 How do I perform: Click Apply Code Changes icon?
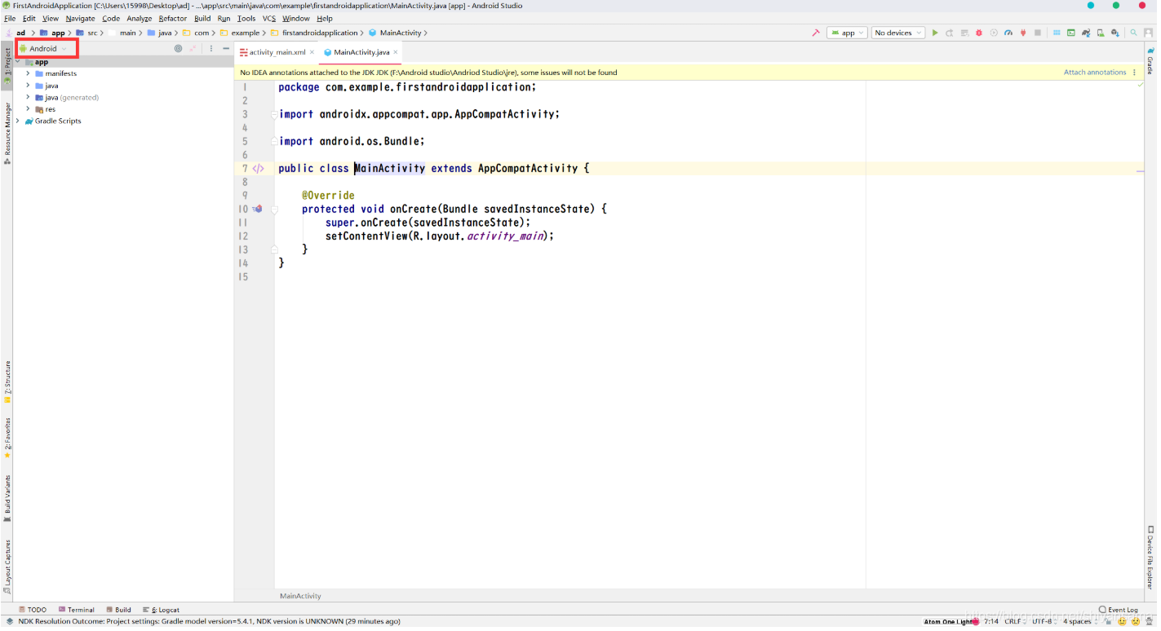point(964,33)
